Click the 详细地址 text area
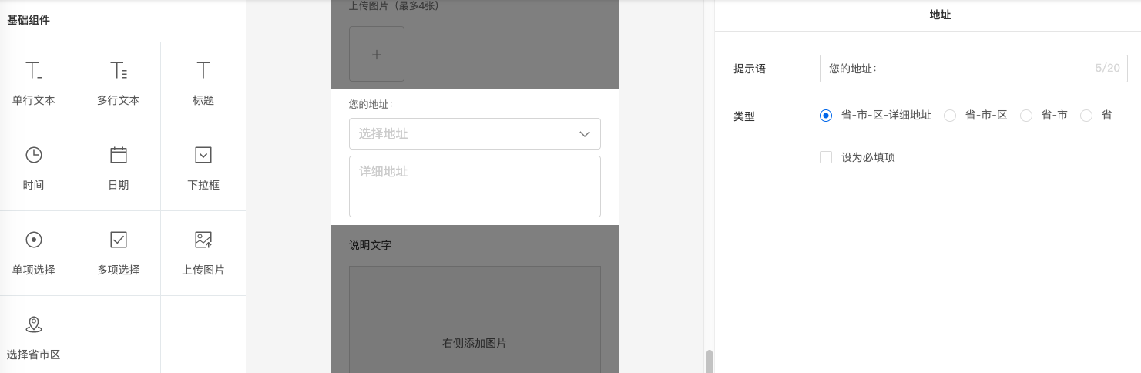This screenshot has height=373, width=1141. click(475, 186)
